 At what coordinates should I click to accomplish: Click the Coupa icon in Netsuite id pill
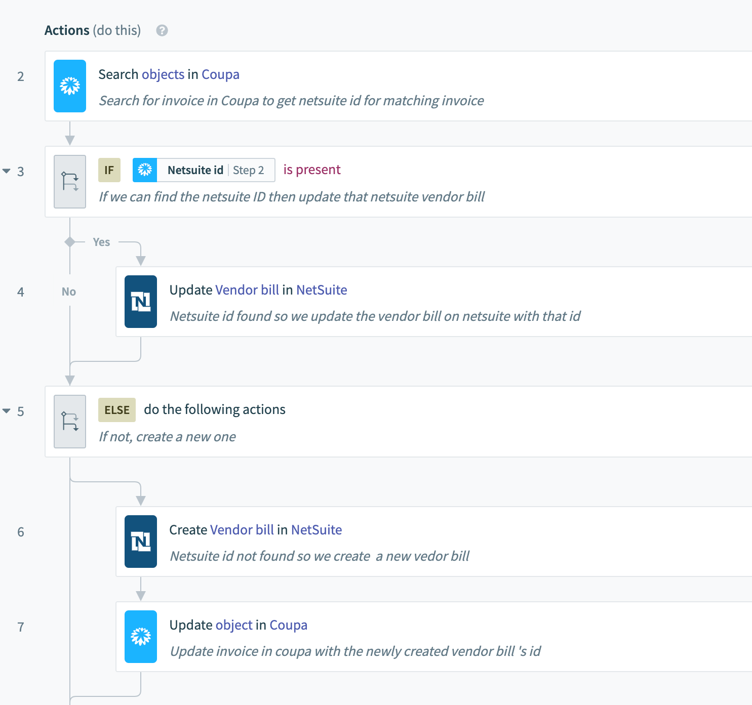point(145,170)
